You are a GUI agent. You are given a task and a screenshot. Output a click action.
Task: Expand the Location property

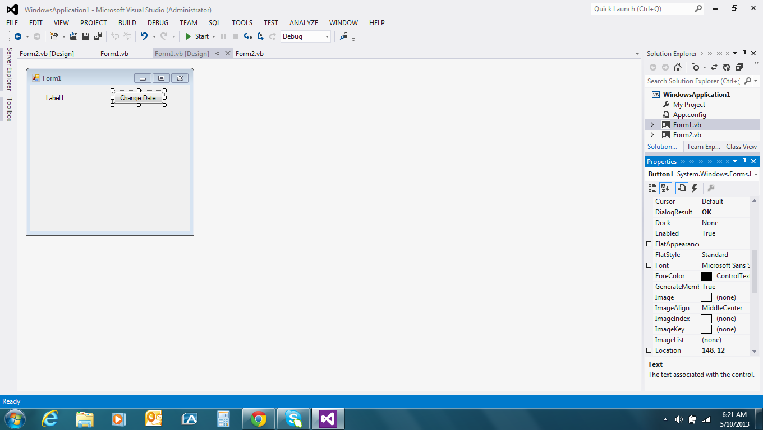click(x=649, y=350)
